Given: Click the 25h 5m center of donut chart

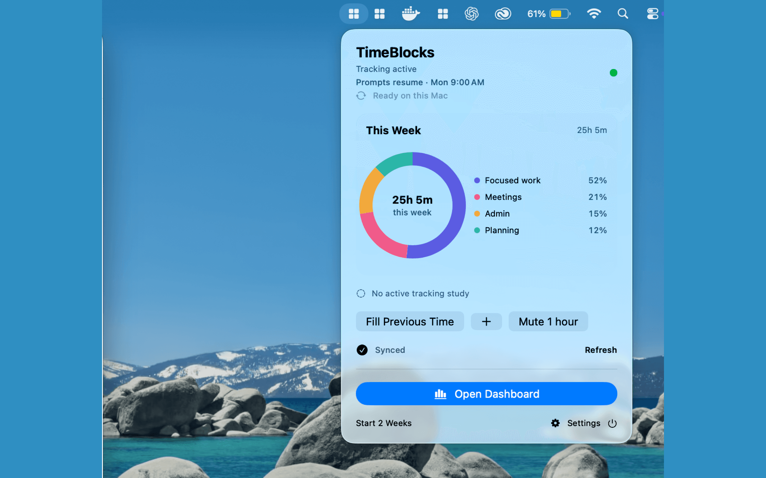Looking at the screenshot, I should (x=412, y=200).
